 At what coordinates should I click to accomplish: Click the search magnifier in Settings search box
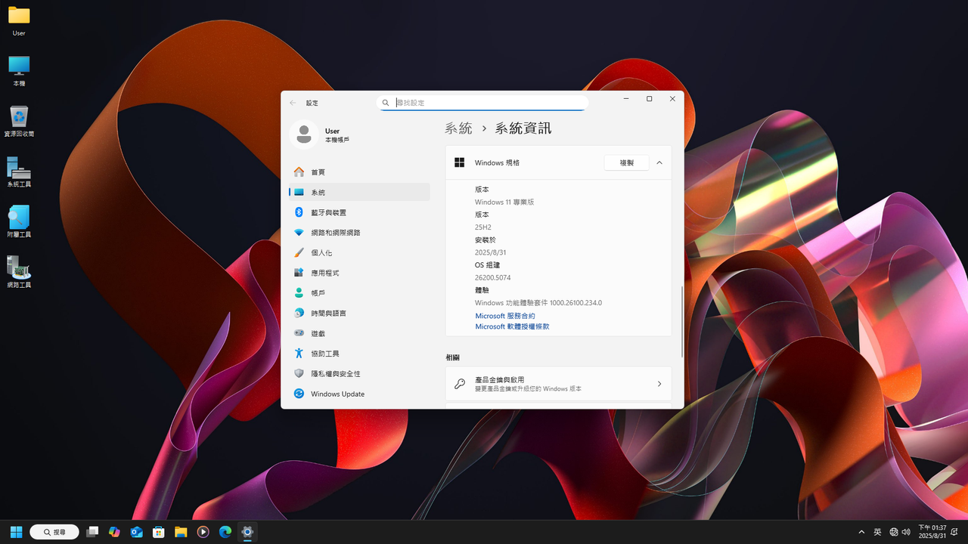pyautogui.click(x=386, y=103)
